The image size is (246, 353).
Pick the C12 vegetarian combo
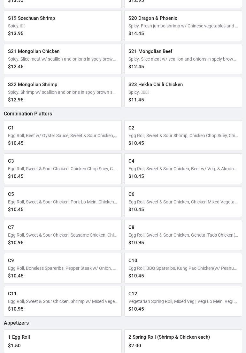(183, 301)
